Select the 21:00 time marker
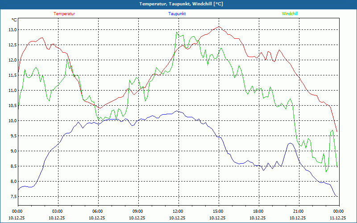 (x=299, y=211)
